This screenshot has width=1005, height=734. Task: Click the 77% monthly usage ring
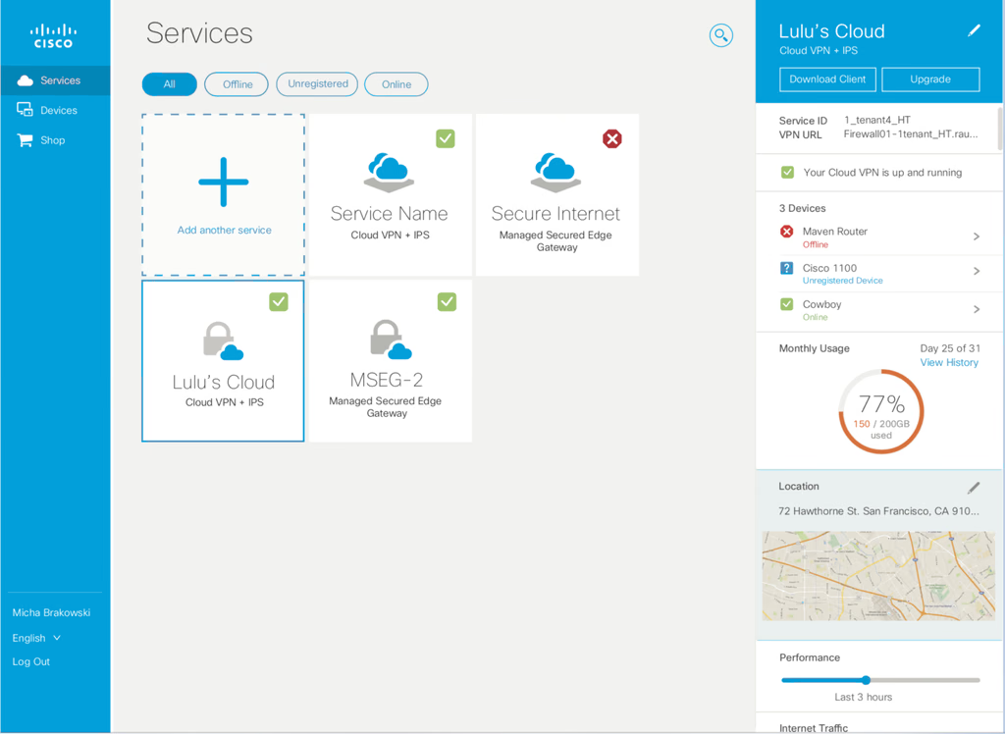[881, 411]
